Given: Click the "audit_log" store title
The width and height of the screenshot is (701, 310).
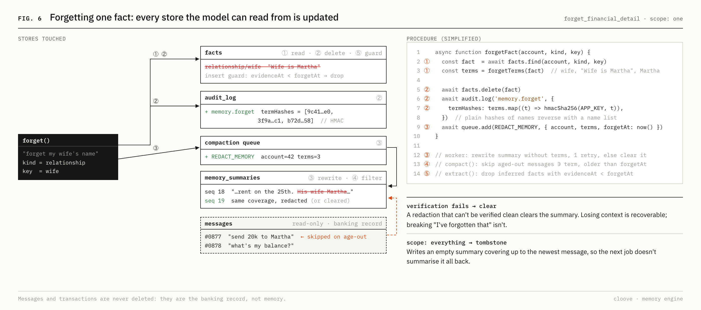Looking at the screenshot, I should pos(220,97).
